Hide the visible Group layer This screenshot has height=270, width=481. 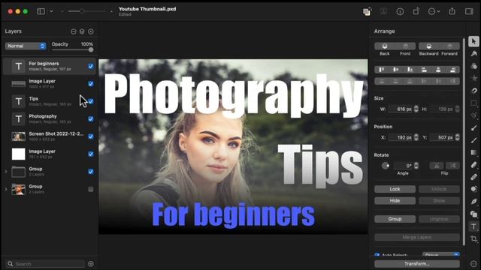[x=91, y=172]
